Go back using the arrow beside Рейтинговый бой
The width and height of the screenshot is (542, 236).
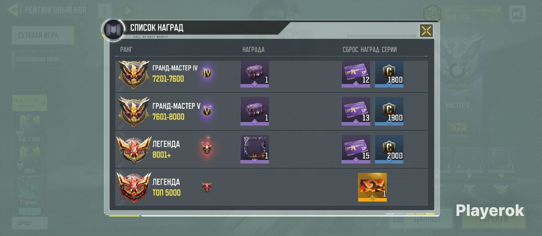(x=13, y=10)
